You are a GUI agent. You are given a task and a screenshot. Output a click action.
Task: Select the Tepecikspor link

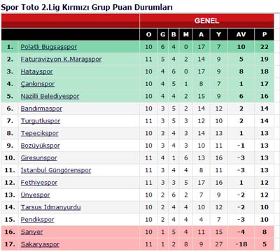click(x=39, y=133)
